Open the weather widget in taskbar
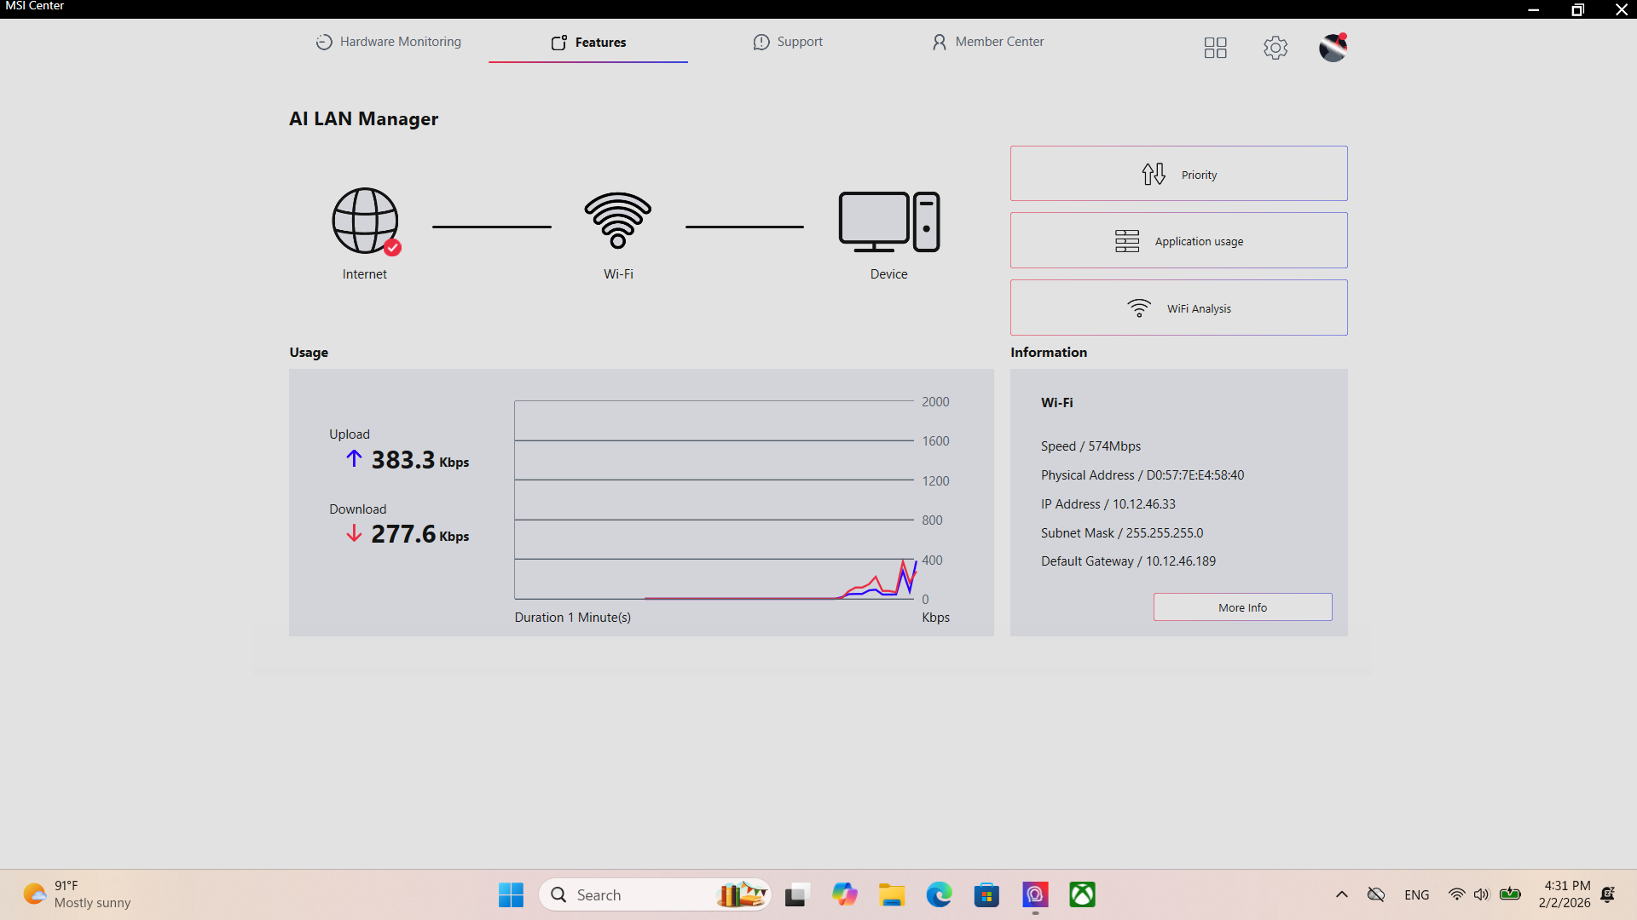The width and height of the screenshot is (1637, 920). 77,894
